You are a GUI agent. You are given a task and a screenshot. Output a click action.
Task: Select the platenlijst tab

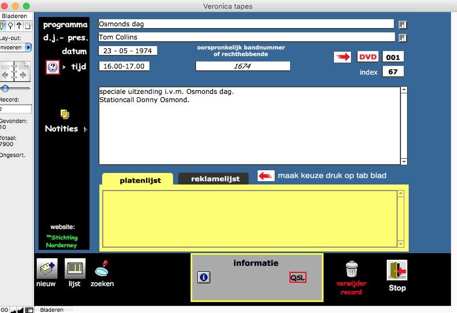[137, 180]
